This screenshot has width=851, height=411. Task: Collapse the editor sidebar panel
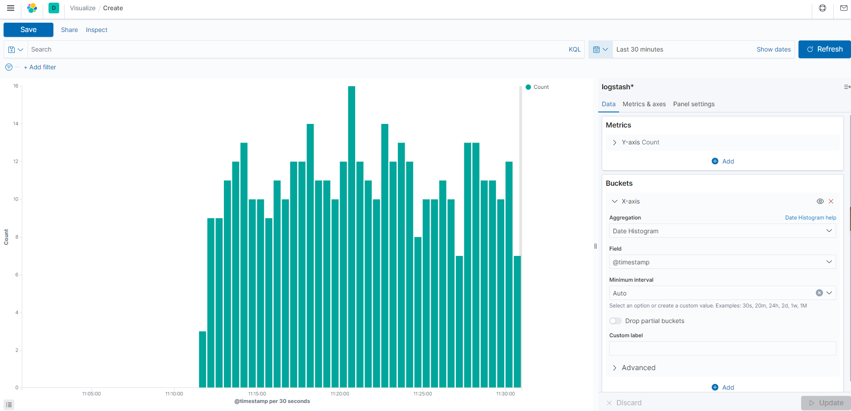tap(847, 87)
